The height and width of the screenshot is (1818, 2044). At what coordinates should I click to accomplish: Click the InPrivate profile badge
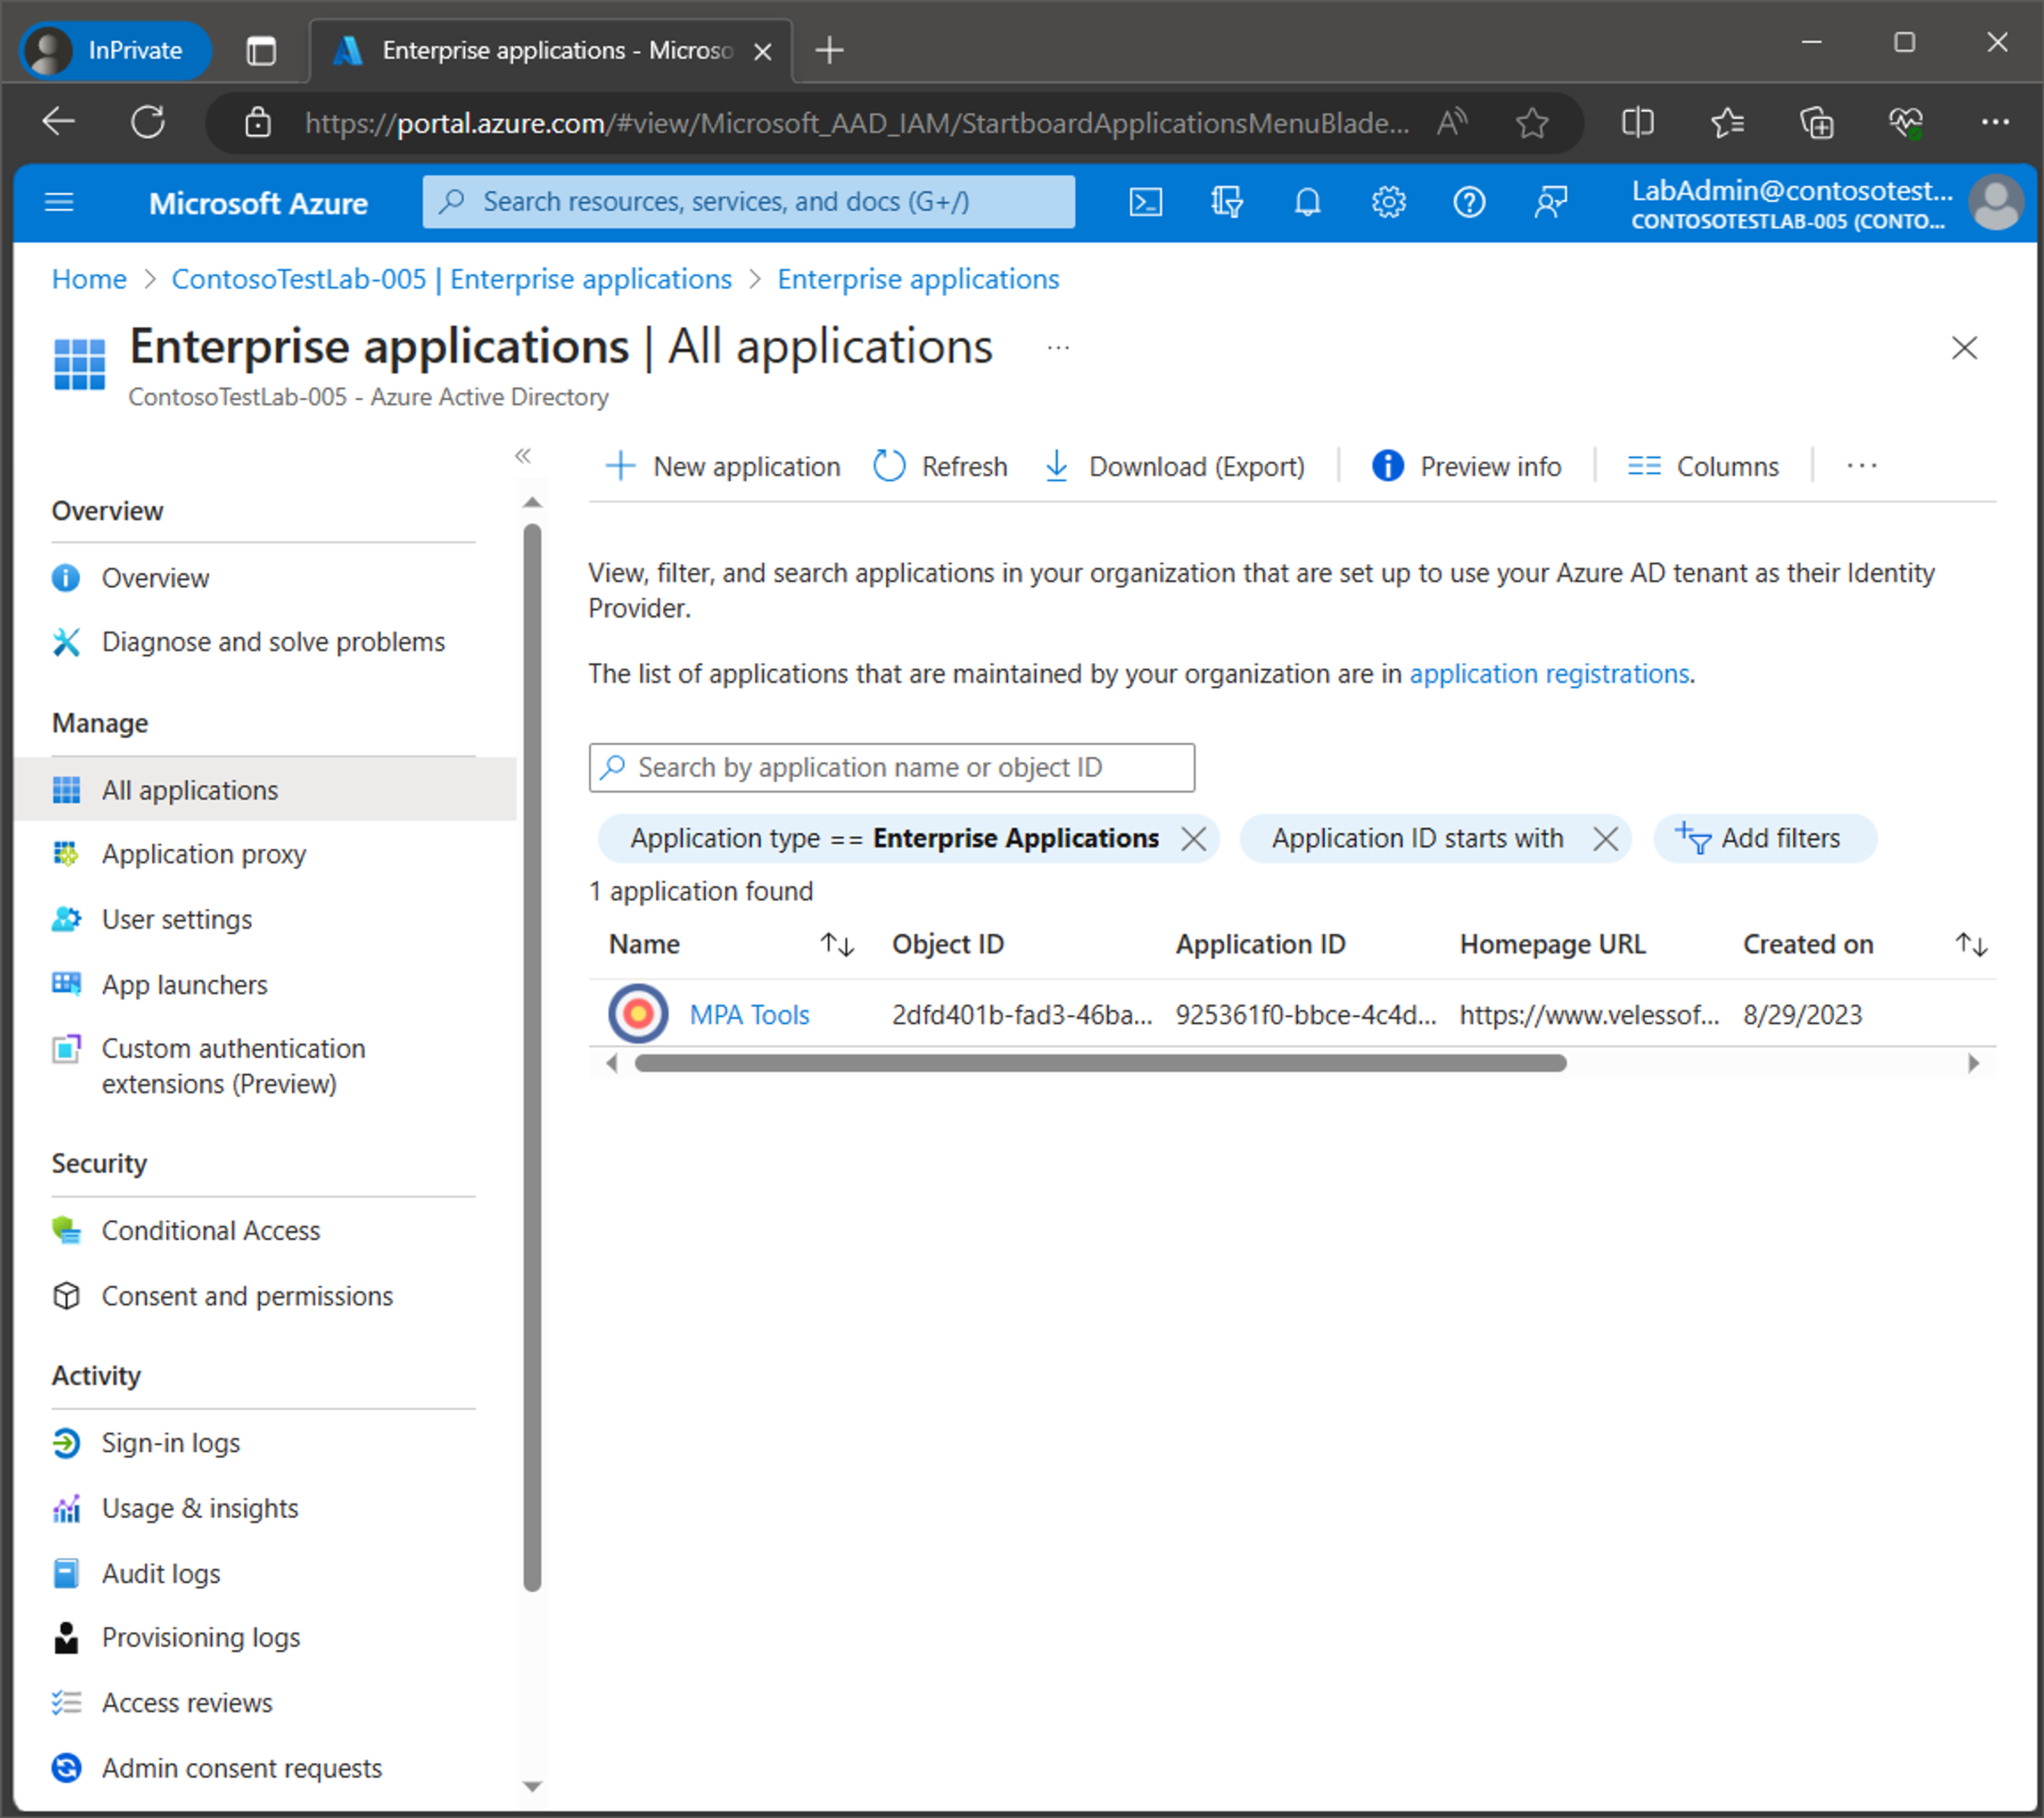[x=116, y=50]
